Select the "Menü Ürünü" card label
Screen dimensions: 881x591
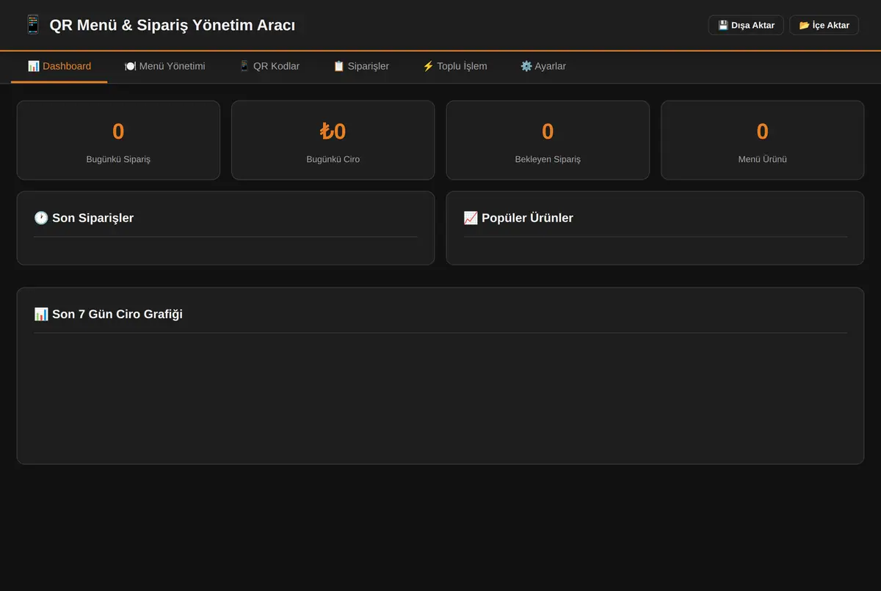coord(763,159)
